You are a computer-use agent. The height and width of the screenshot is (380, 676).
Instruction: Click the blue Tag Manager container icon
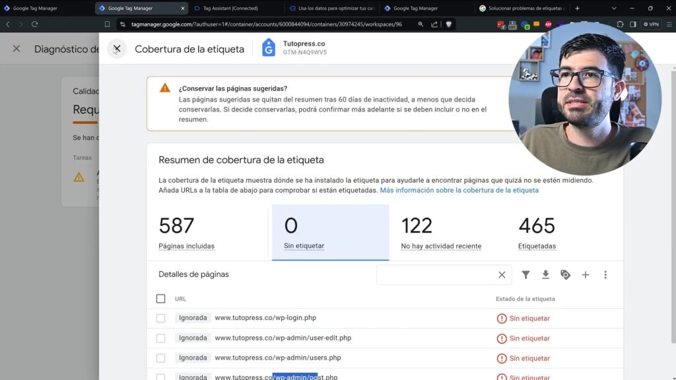[x=268, y=47]
